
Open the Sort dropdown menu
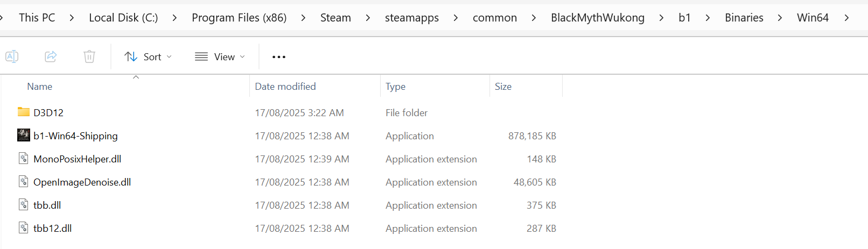point(148,56)
